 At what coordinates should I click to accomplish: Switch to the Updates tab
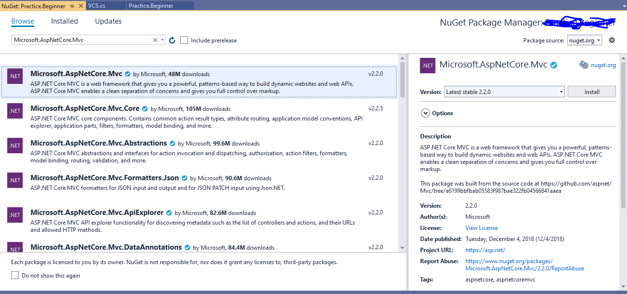click(108, 21)
